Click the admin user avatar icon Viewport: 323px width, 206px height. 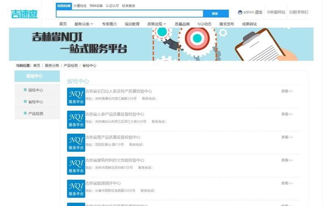point(240,12)
